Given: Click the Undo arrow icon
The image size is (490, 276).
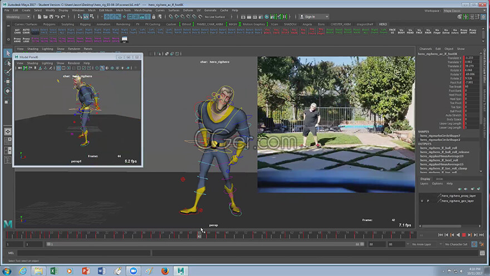Looking at the screenshot, I should pos(57,17).
